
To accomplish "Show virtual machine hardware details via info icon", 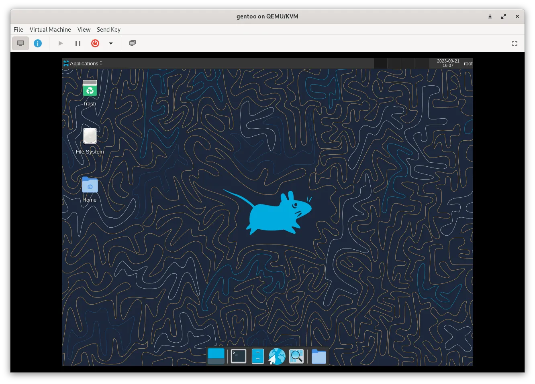I will pyautogui.click(x=38, y=43).
